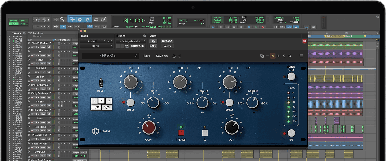Click the COMPARE button
This screenshot has width=386, height=161.
coord(138,46)
